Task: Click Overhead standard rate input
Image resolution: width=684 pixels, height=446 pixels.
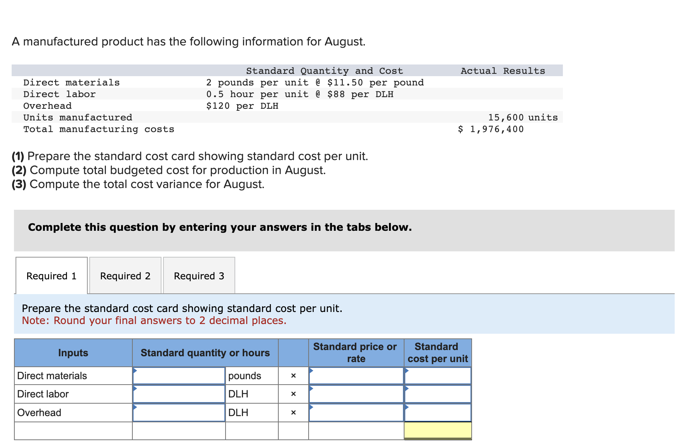Action: click(356, 412)
